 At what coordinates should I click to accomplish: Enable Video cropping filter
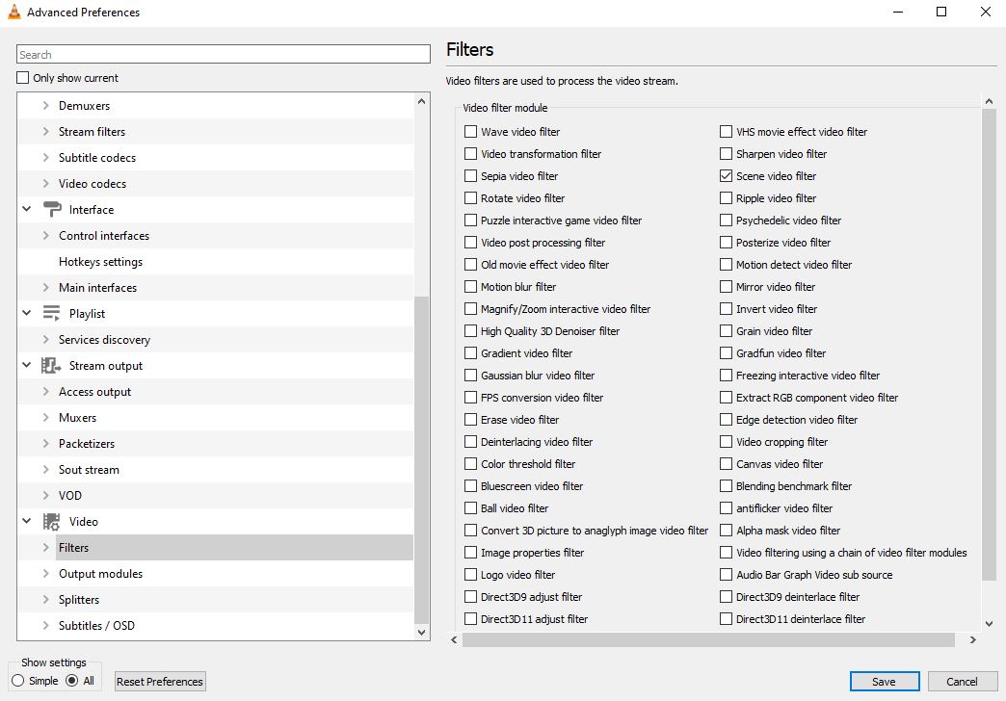click(726, 442)
